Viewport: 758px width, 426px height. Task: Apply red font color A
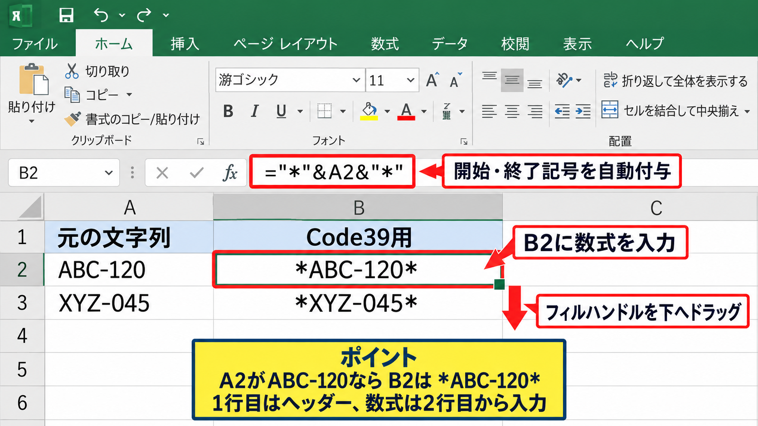(x=406, y=111)
